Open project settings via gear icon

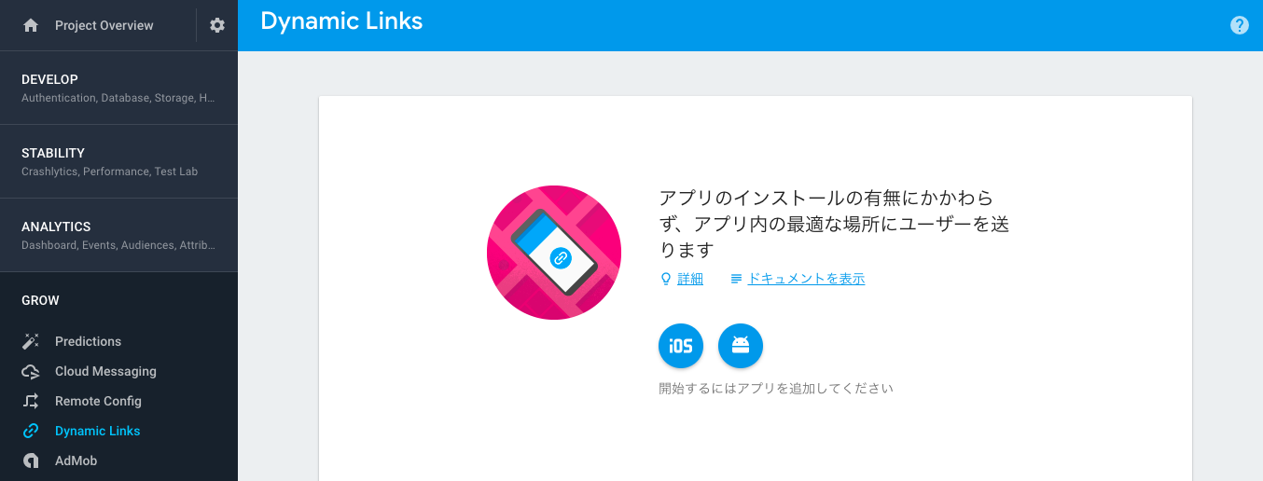(217, 25)
